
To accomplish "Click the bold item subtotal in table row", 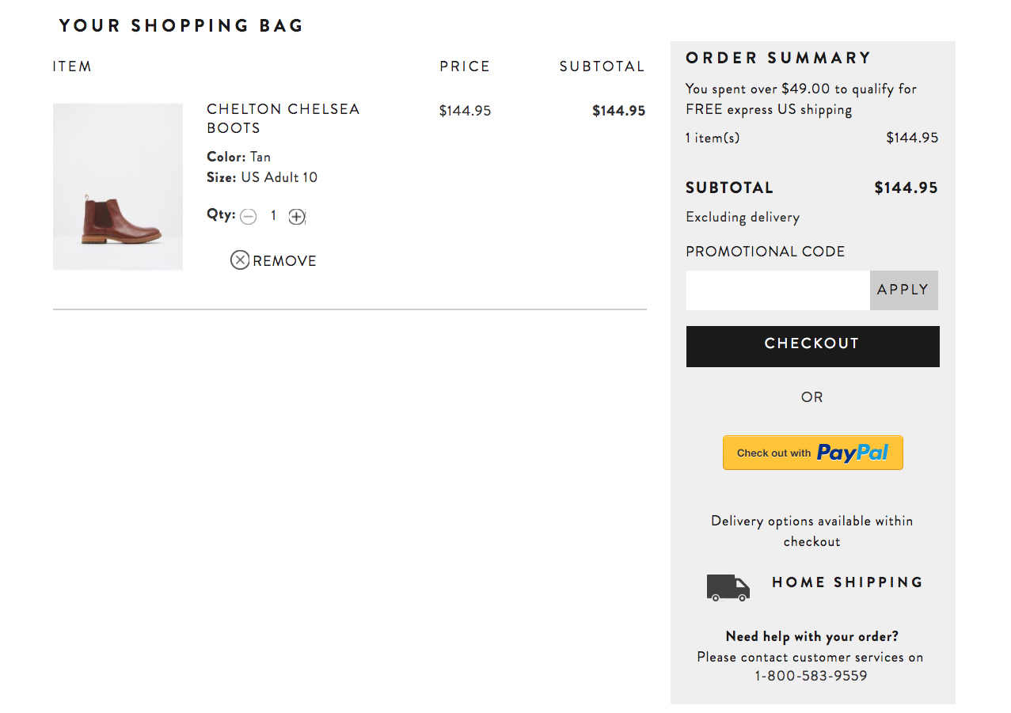I will pos(618,111).
